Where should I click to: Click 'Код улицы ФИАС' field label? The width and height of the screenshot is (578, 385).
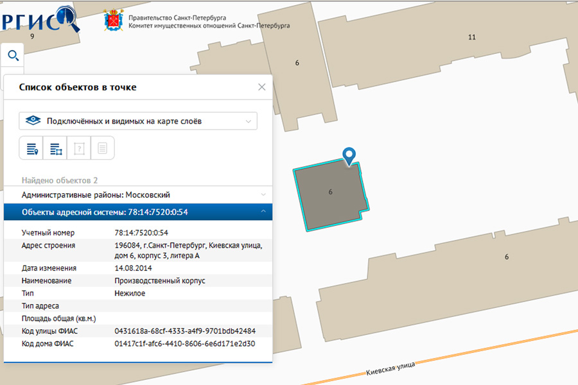(49, 331)
